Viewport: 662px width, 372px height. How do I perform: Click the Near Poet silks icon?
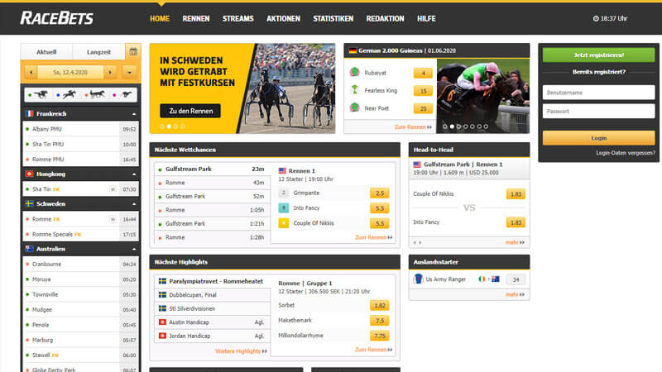click(x=355, y=107)
